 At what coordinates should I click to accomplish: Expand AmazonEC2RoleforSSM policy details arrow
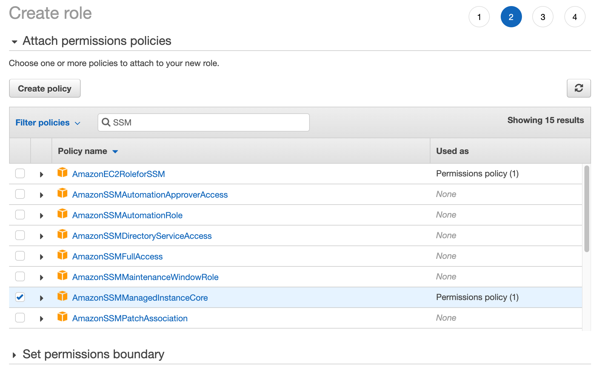(42, 174)
